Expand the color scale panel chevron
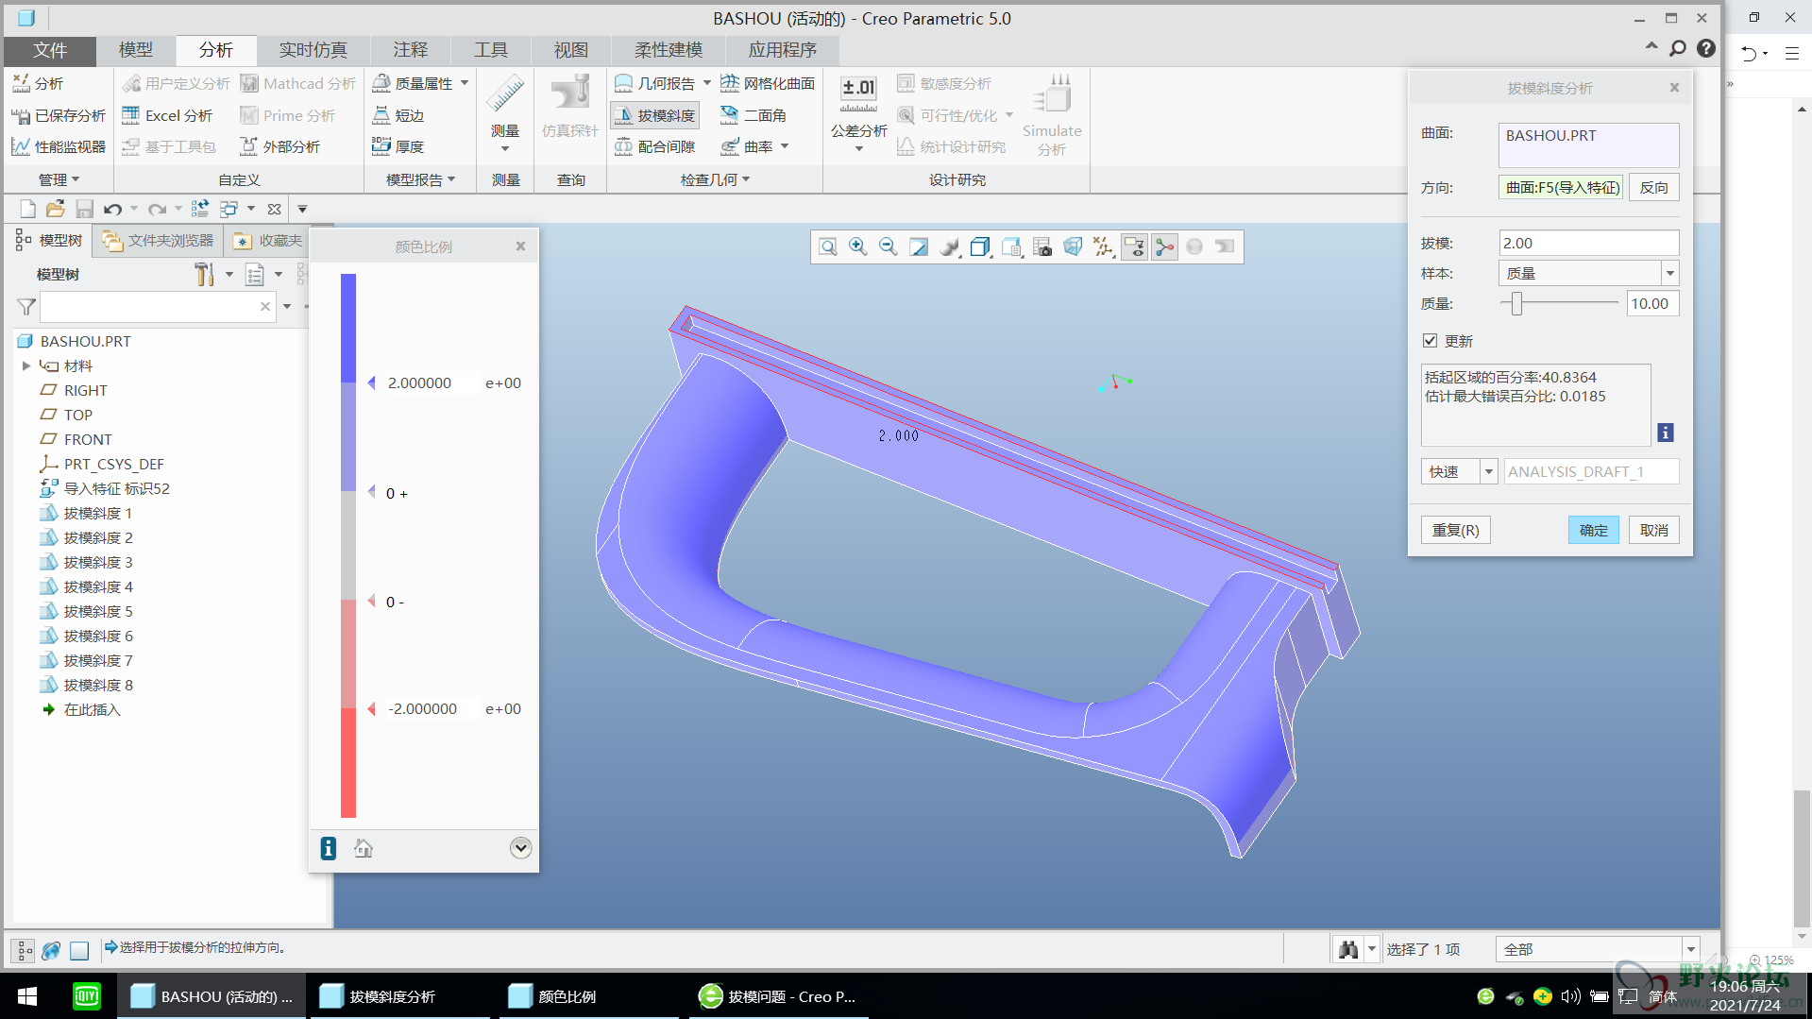The image size is (1812, 1019). 520,848
